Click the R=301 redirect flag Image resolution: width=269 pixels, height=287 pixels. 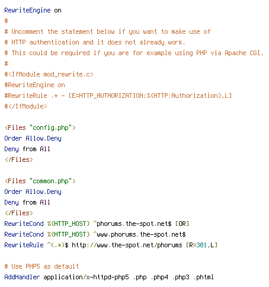coord(198,245)
